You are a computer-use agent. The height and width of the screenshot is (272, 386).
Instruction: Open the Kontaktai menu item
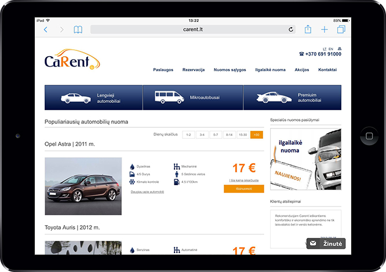pyautogui.click(x=327, y=70)
